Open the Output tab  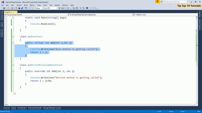coord(14,108)
